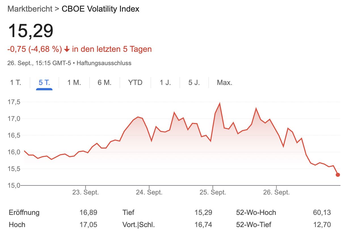Show the 1 J. chart range

pos(165,83)
